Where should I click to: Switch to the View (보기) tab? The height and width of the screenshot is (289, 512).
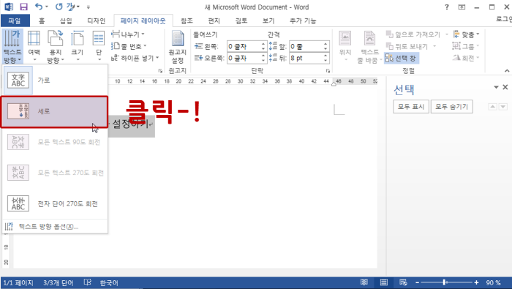[x=268, y=21]
